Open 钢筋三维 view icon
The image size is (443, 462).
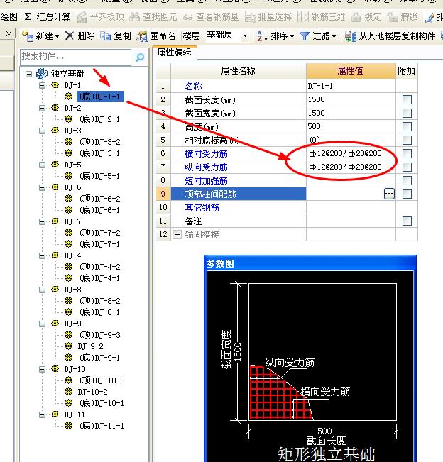click(303, 17)
